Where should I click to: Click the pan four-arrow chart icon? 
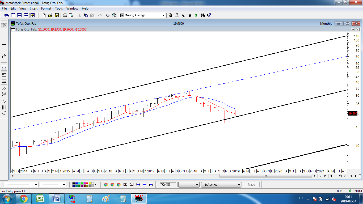(x=336, y=176)
